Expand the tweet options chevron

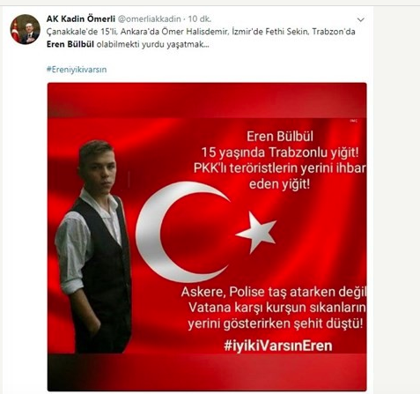pyautogui.click(x=361, y=19)
